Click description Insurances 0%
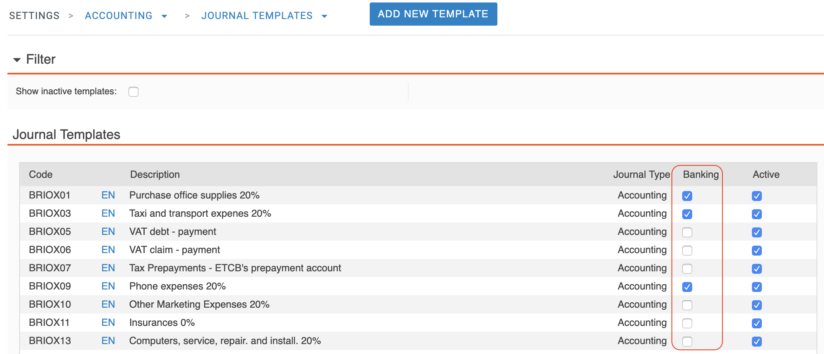The width and height of the screenshot is (824, 354). [162, 323]
